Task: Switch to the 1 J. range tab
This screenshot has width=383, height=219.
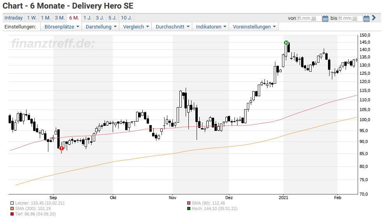Action: click(x=87, y=18)
